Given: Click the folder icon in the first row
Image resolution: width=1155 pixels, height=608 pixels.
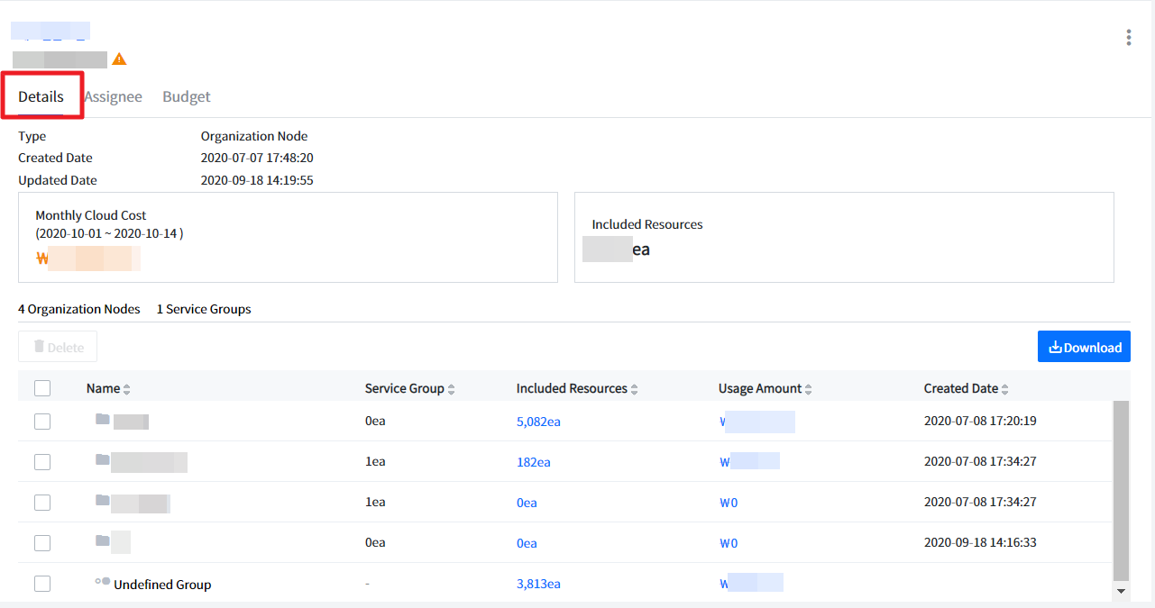Looking at the screenshot, I should pyautogui.click(x=102, y=420).
